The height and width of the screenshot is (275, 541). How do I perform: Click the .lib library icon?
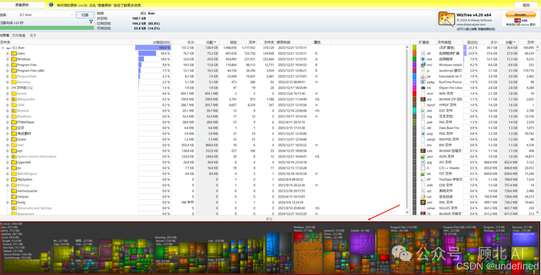point(423,88)
